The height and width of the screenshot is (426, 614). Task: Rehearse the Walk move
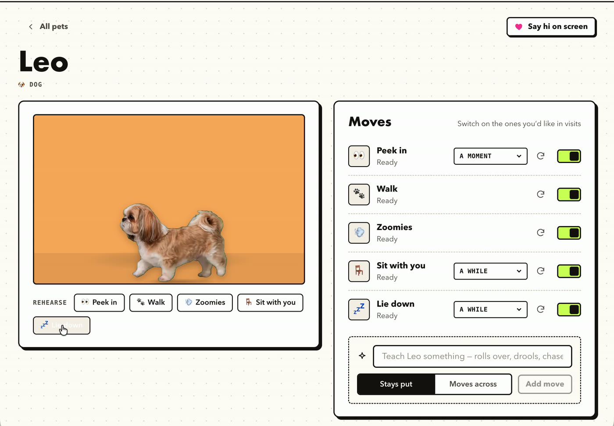pos(151,302)
